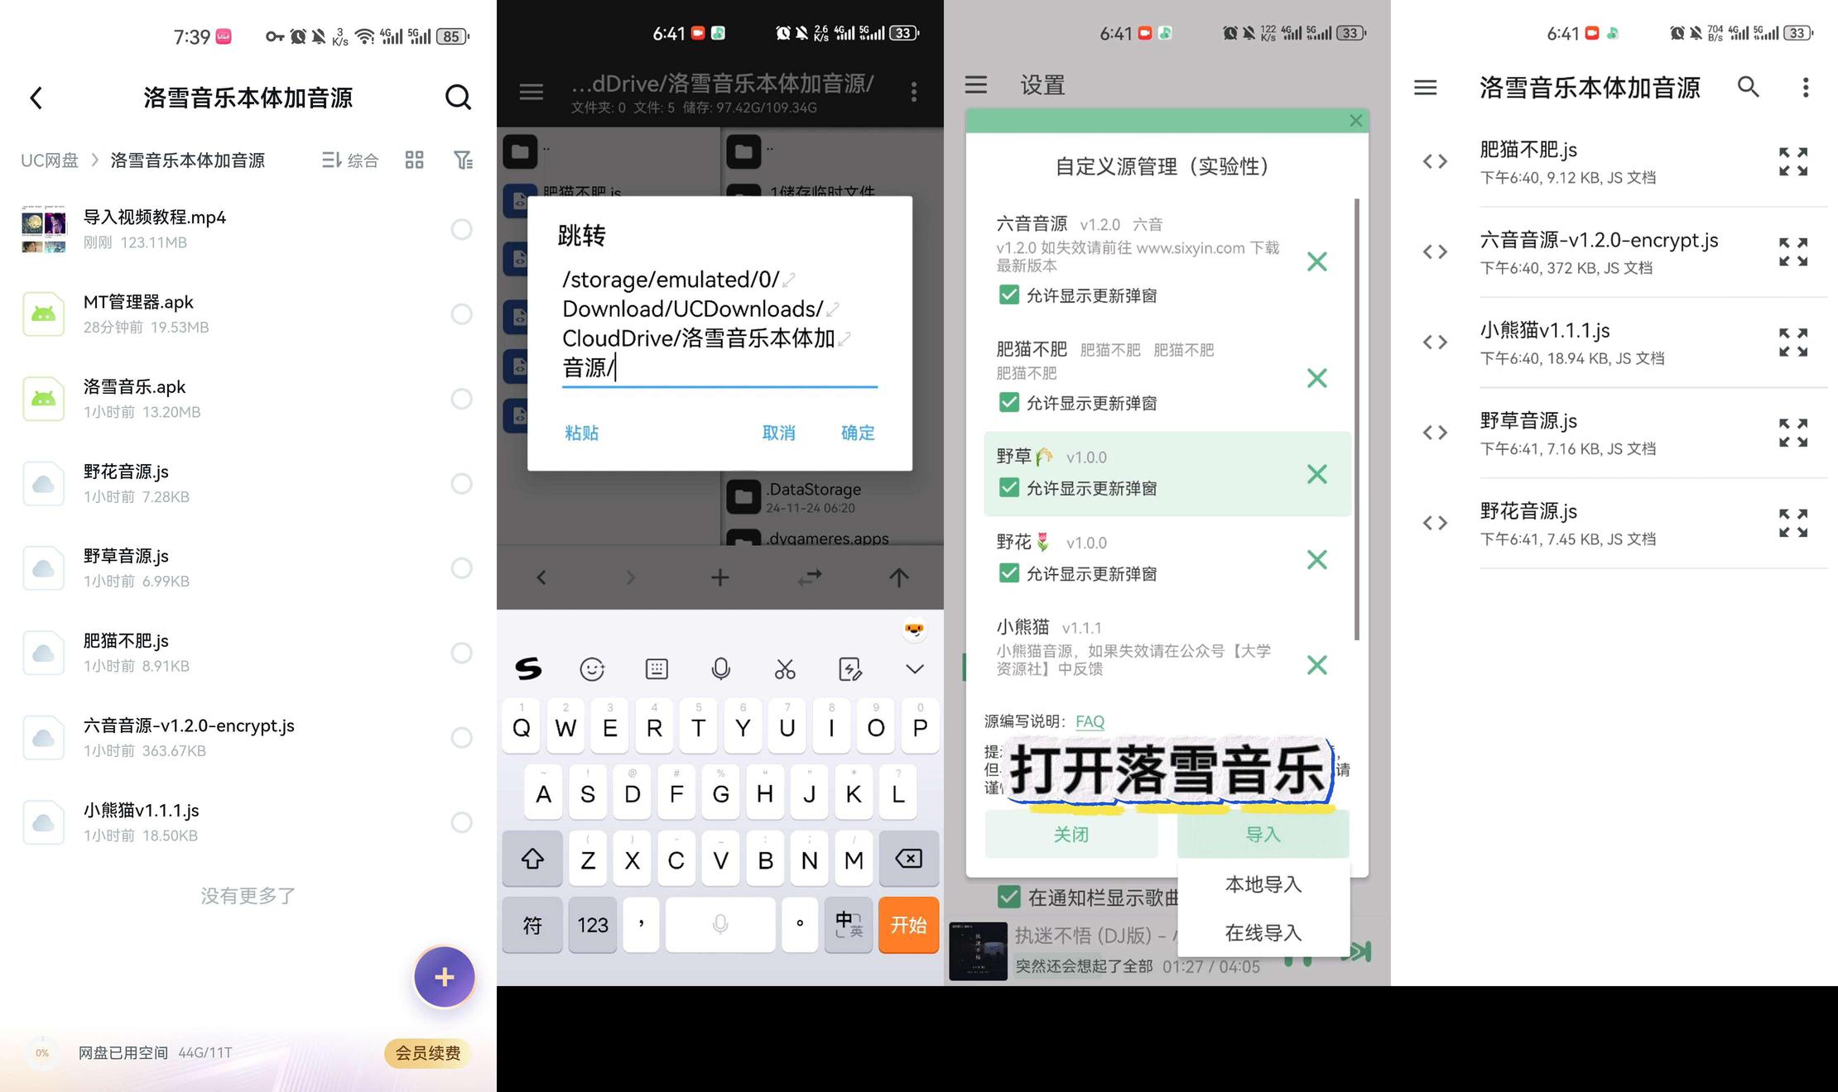
Task: Tap the orange 开始 key
Action: (x=908, y=925)
